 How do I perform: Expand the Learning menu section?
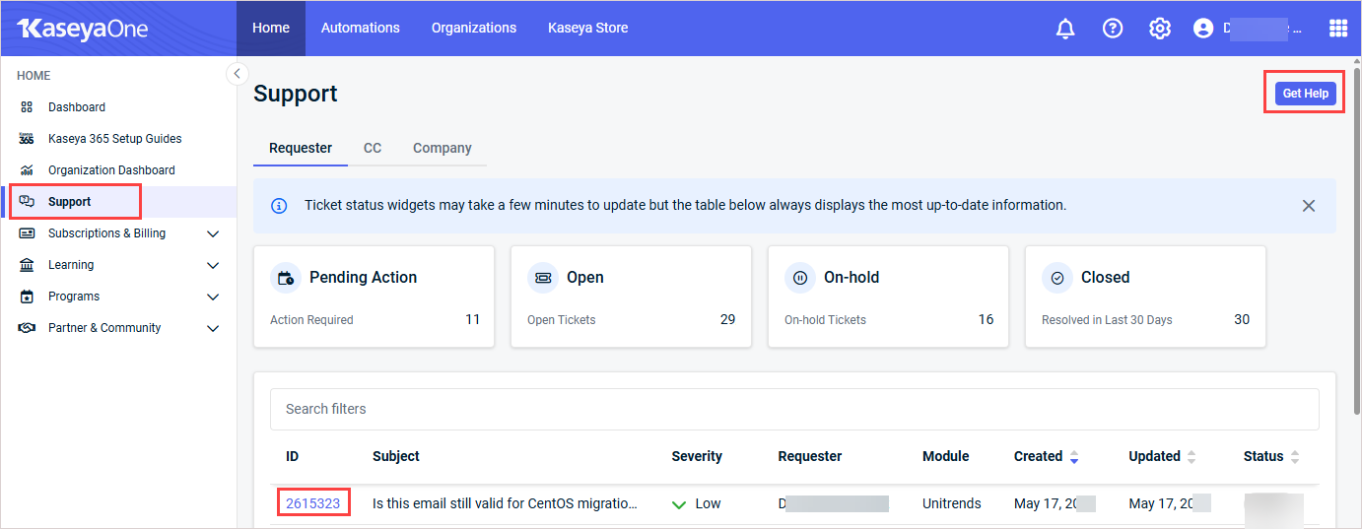coord(213,265)
